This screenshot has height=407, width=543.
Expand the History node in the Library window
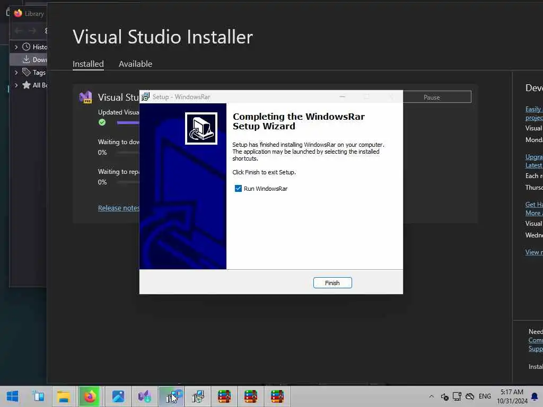point(16,47)
